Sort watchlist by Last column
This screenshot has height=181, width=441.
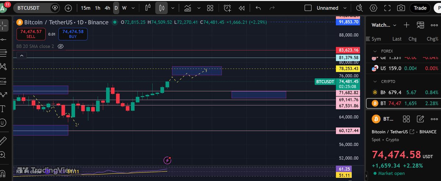[x=397, y=39]
